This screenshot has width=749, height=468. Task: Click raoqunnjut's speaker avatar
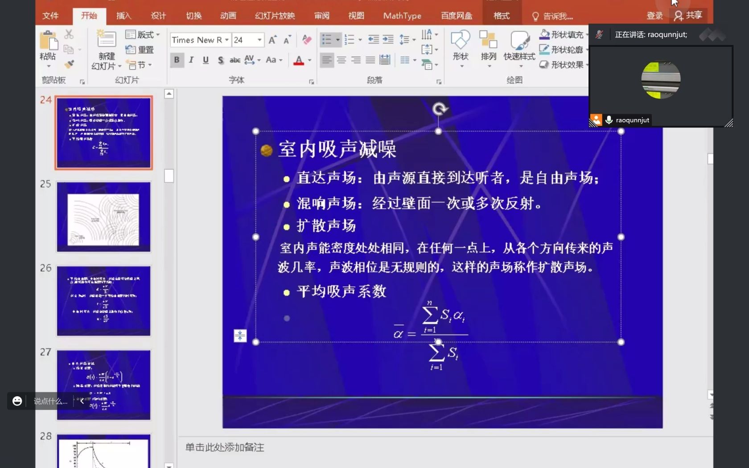click(661, 80)
